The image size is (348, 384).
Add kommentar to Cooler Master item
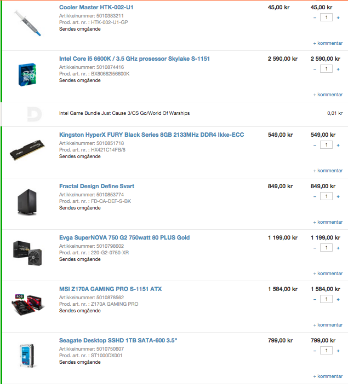click(x=328, y=43)
